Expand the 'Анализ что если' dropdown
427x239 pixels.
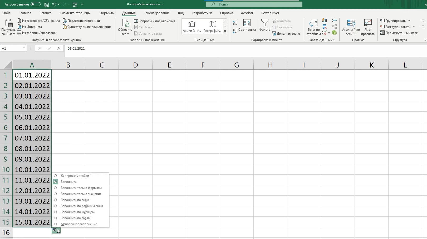click(x=351, y=27)
